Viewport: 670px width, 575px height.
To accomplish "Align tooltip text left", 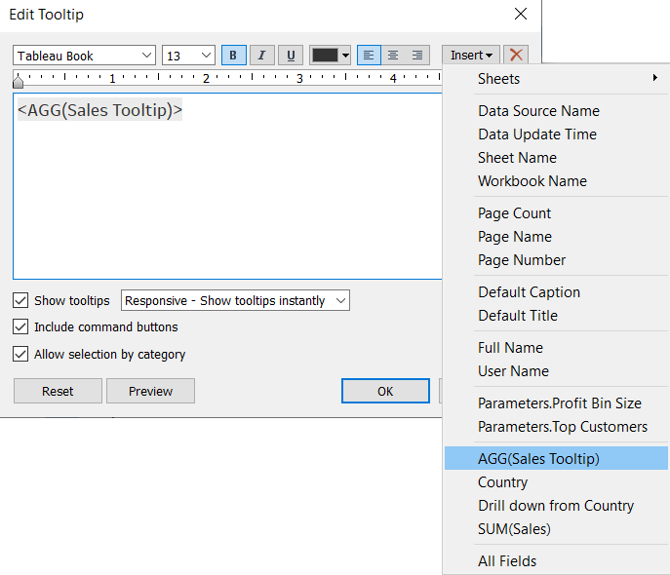I will click(369, 56).
